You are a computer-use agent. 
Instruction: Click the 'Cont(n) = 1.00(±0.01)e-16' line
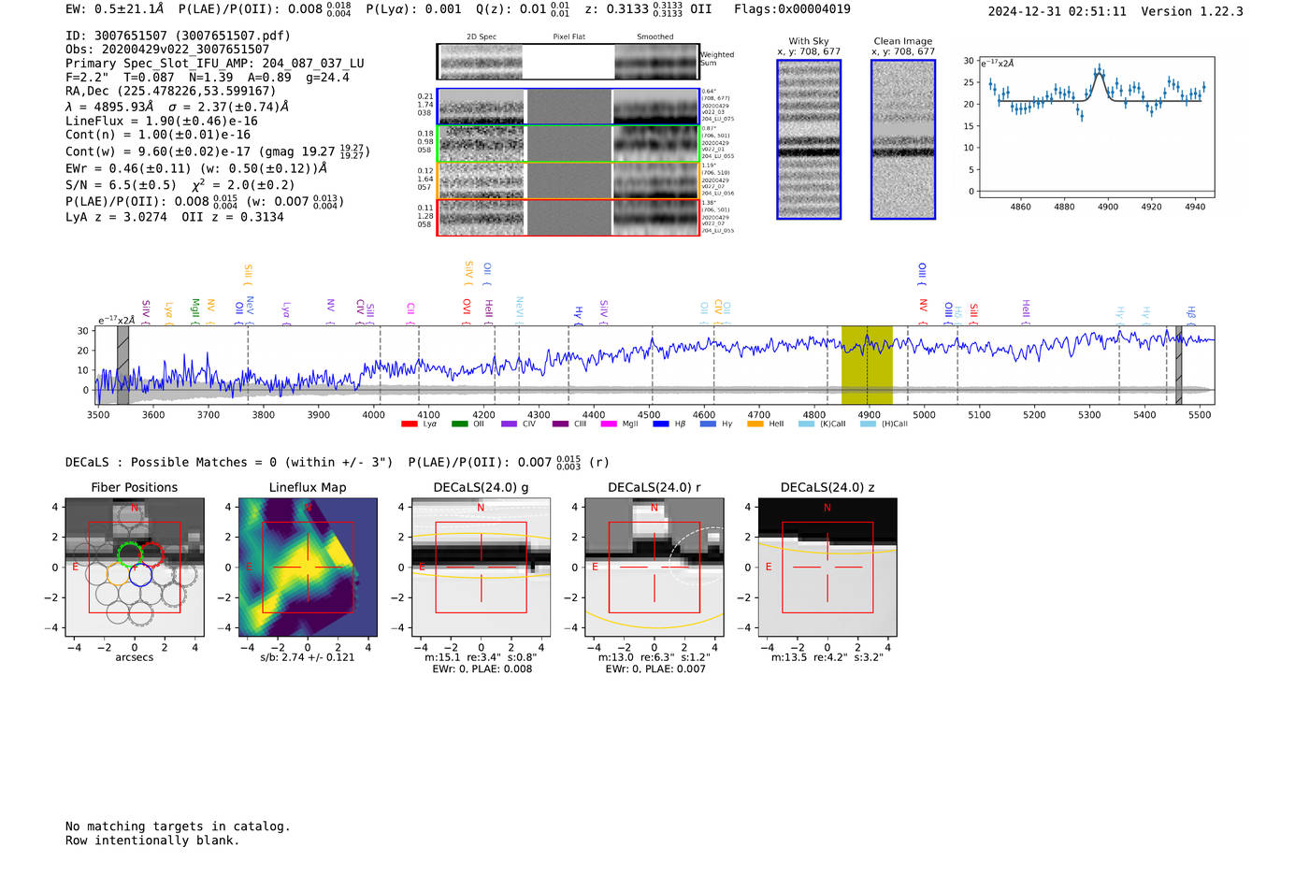pyautogui.click(x=158, y=135)
